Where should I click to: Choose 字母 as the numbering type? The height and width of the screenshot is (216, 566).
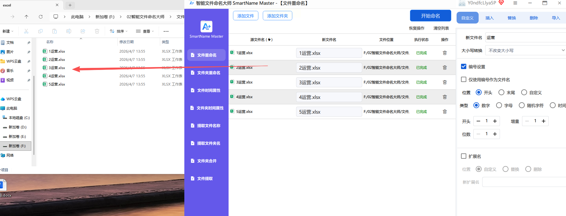499,106
